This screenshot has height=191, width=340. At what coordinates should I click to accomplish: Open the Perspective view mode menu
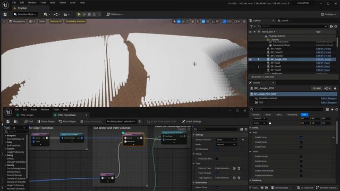tap(17, 21)
